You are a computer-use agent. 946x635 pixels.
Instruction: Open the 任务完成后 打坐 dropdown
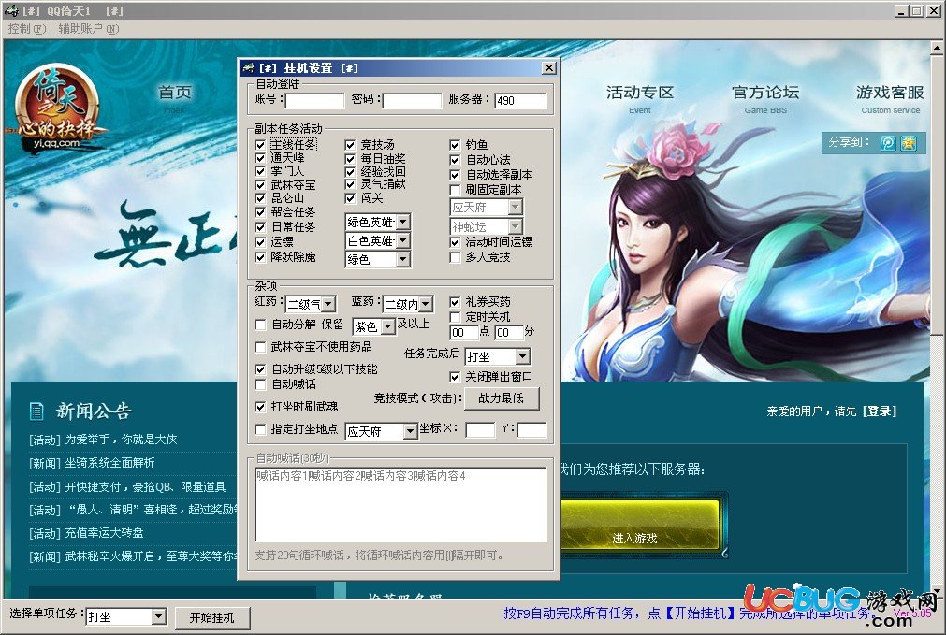click(523, 356)
